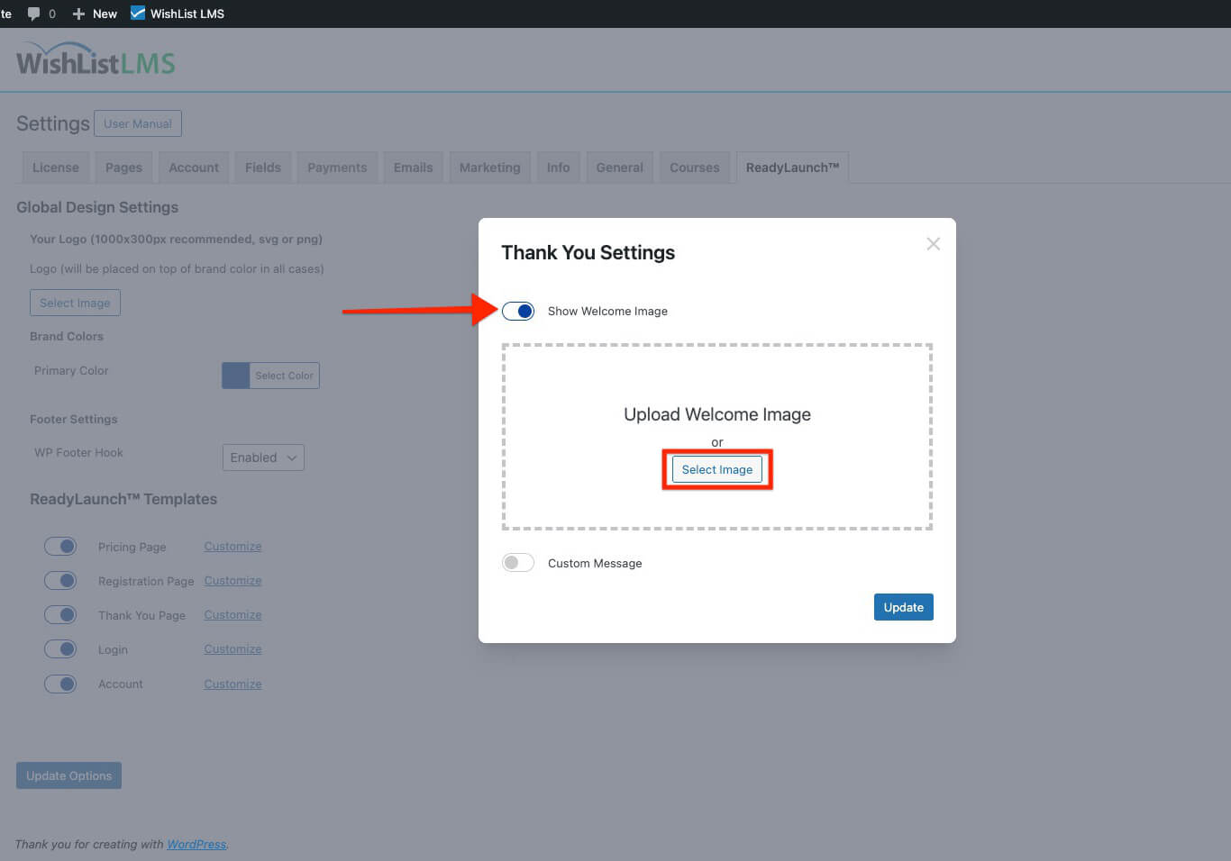1231x861 pixels.
Task: Customize the Pricing Page template
Action: coord(232,546)
